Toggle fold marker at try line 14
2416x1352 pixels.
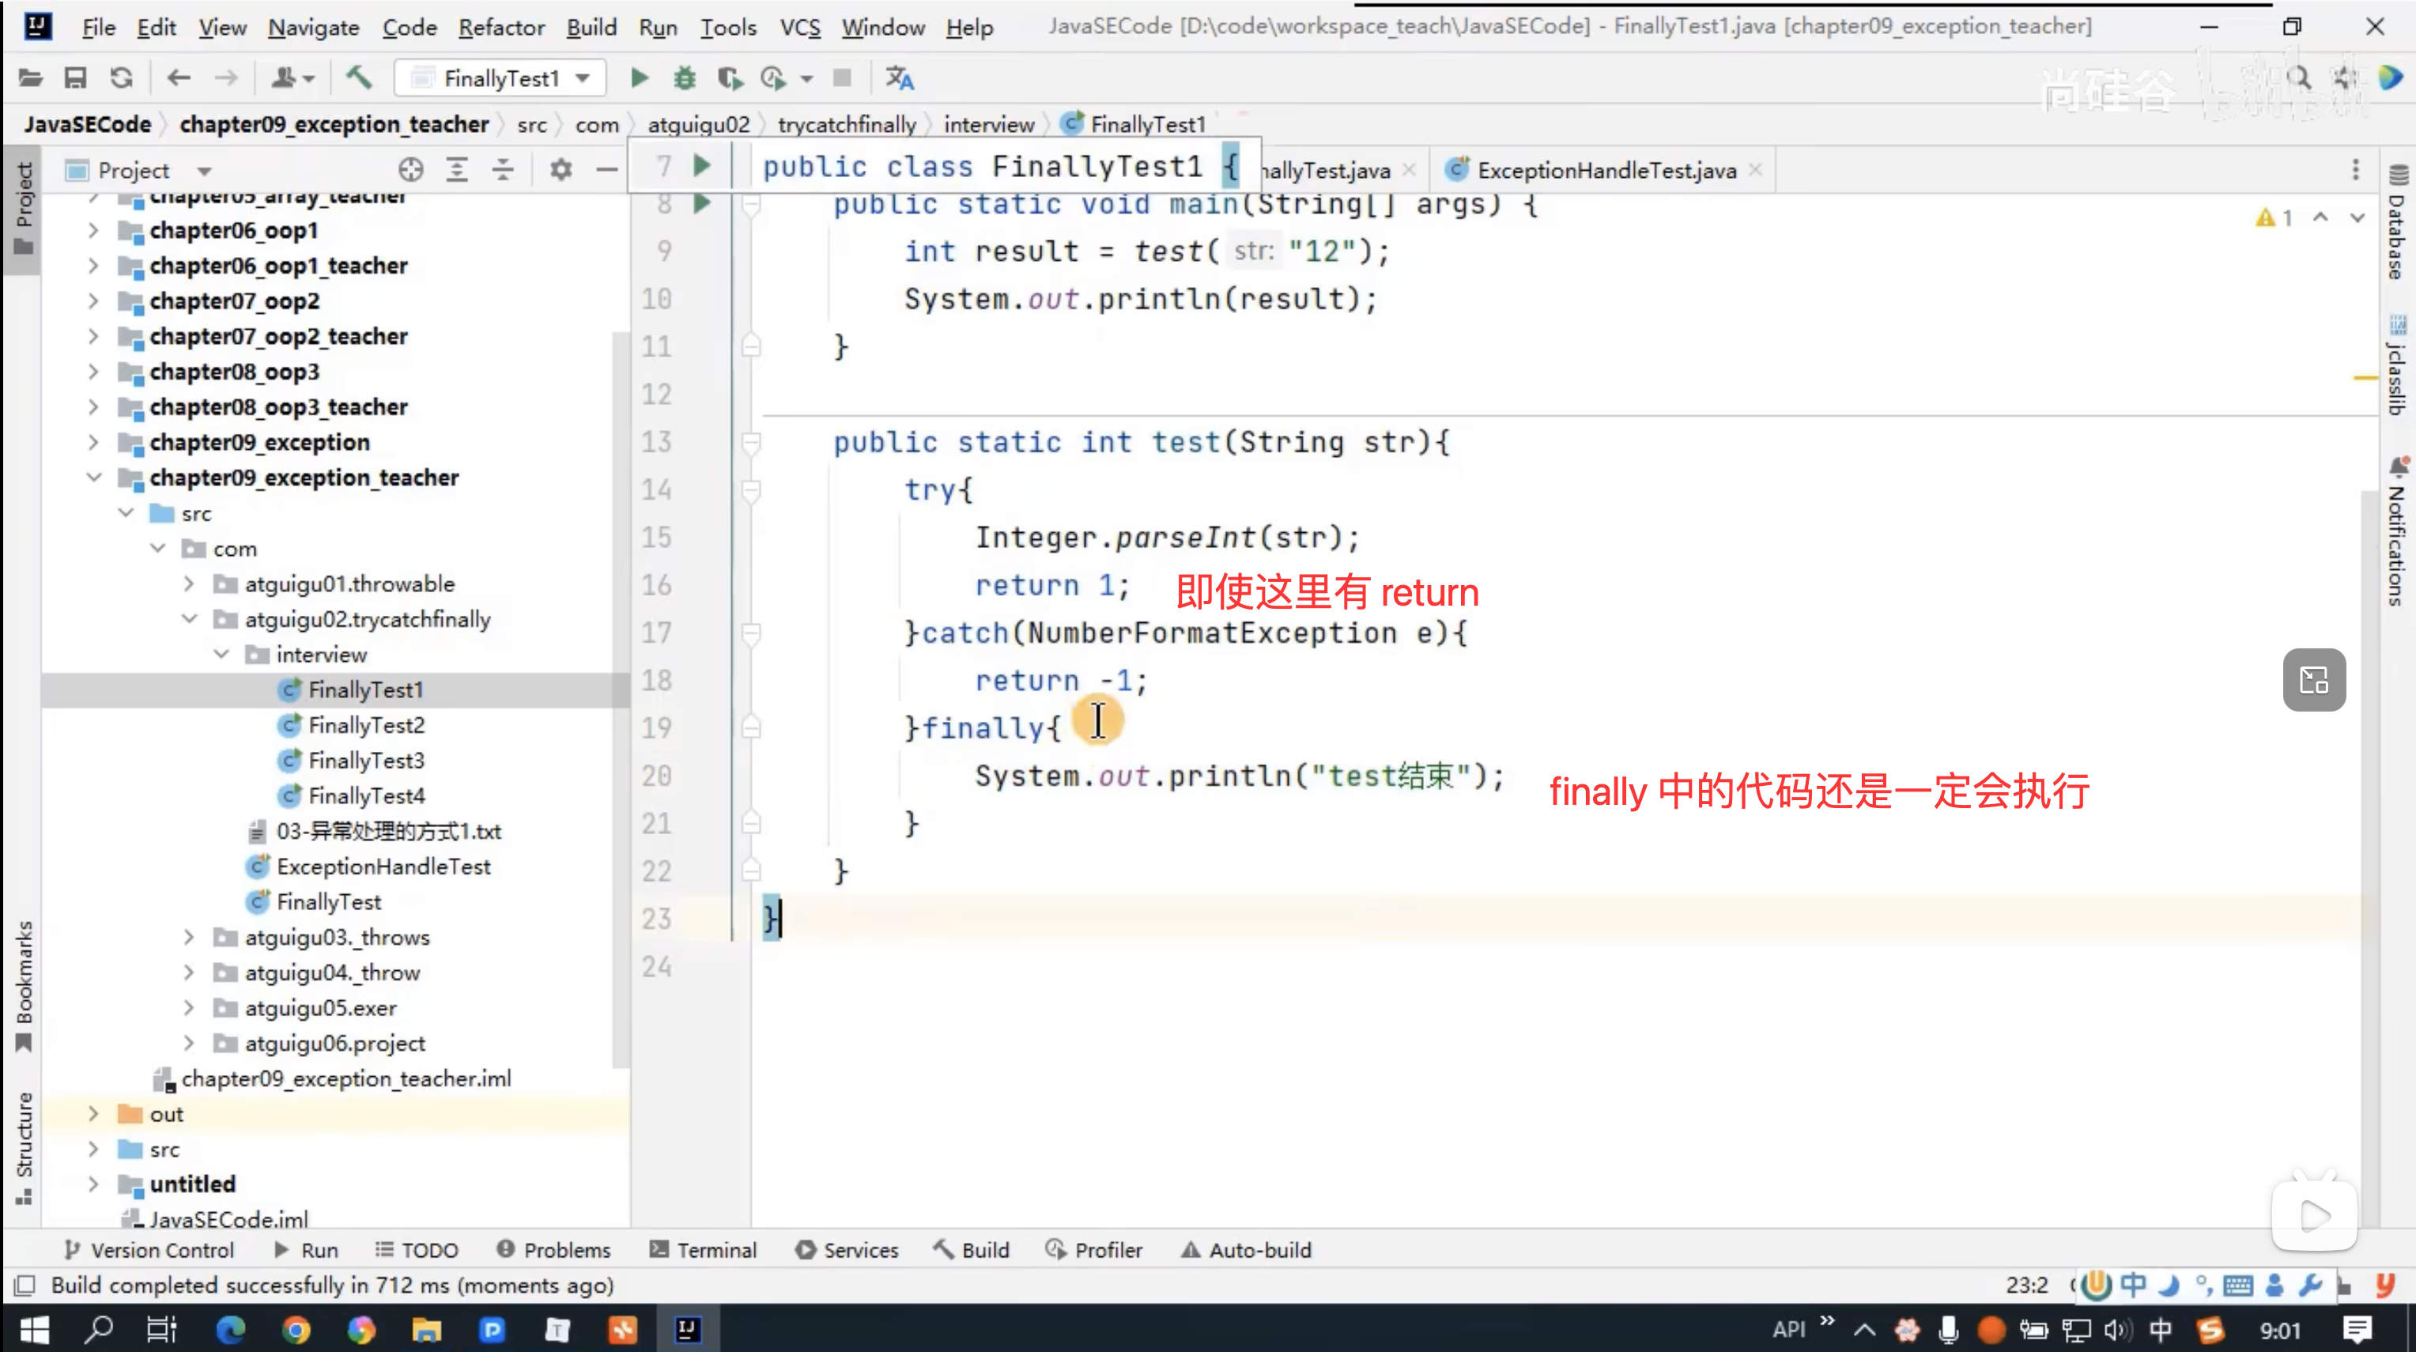(x=751, y=489)
